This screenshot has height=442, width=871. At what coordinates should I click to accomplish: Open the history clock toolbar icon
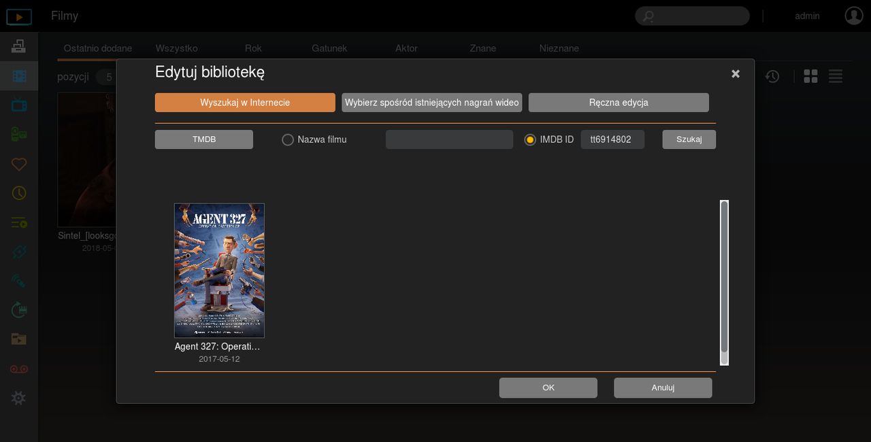point(772,76)
